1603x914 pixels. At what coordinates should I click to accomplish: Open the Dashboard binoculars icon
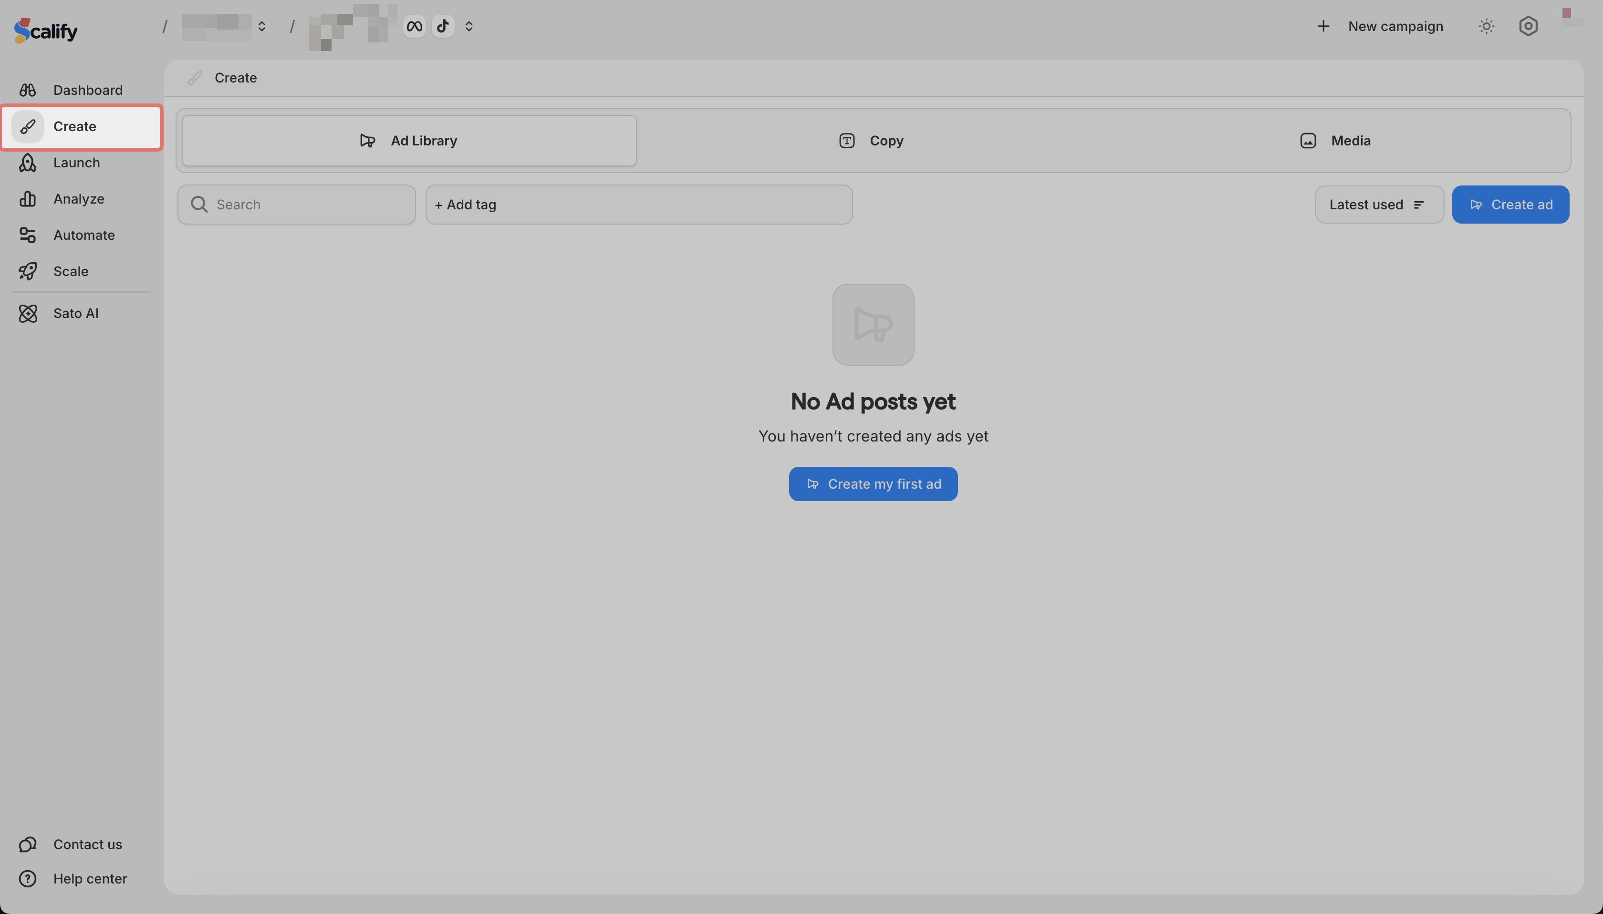tap(28, 90)
